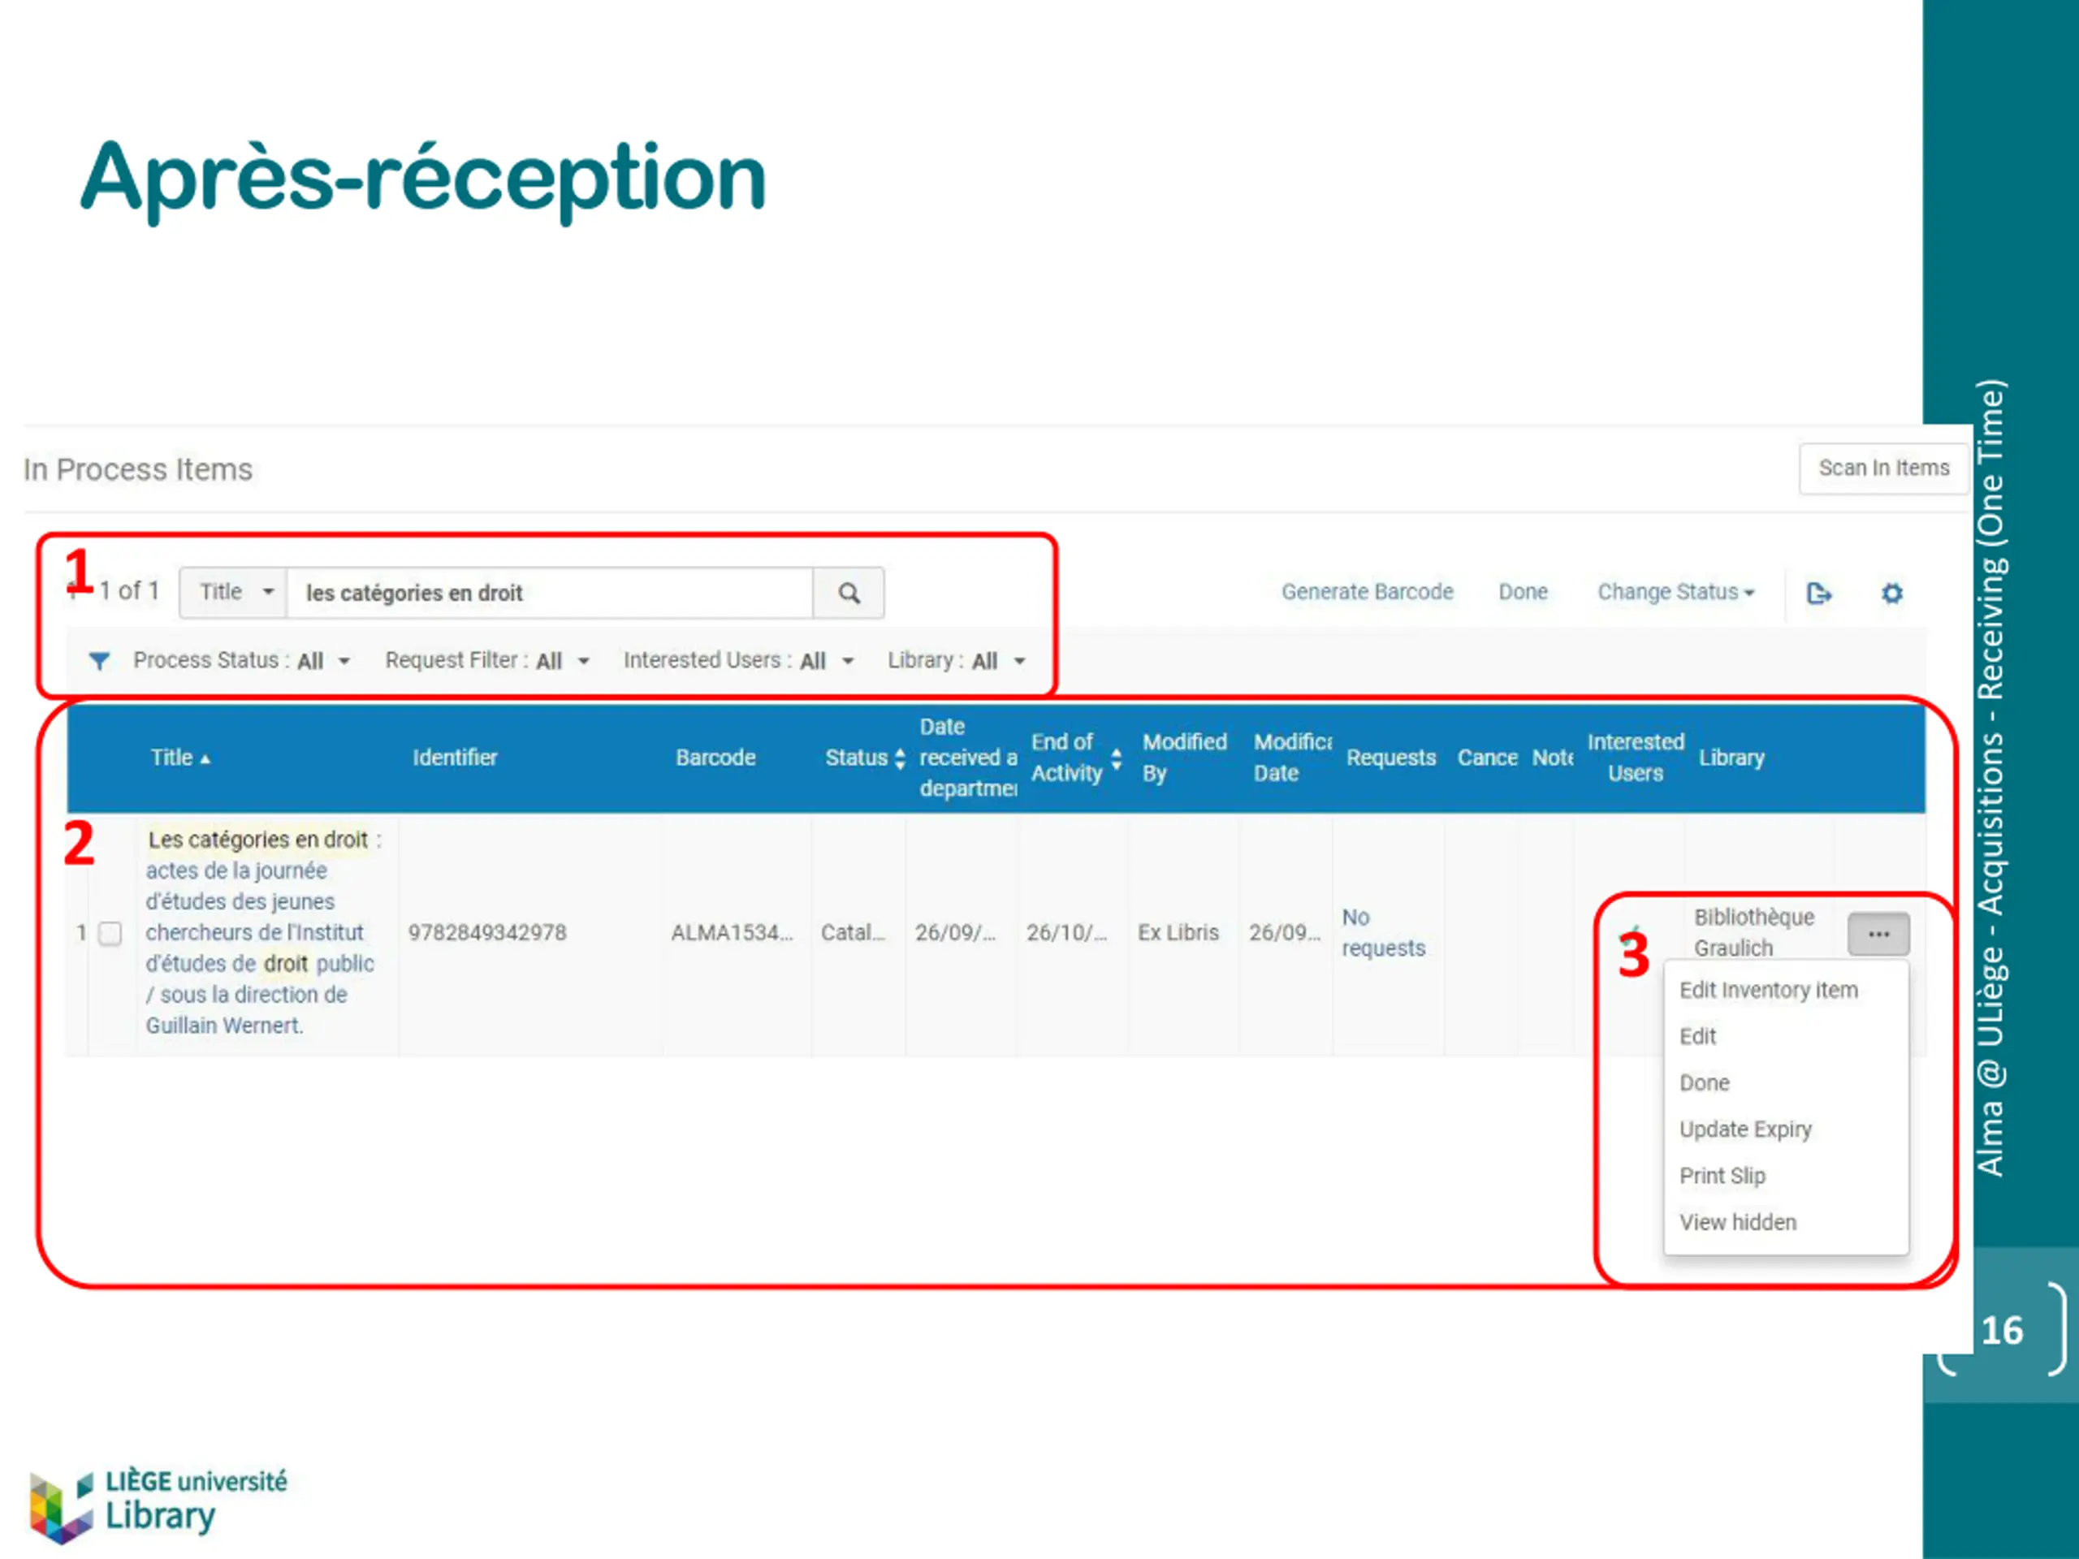The height and width of the screenshot is (1559, 2079).
Task: Tick the checkbox for row 1
Action: tap(111, 933)
